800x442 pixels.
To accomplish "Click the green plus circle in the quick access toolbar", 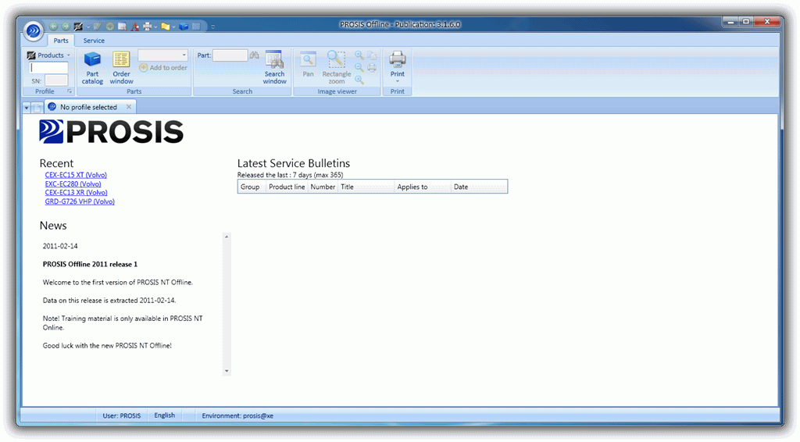I will [x=109, y=27].
